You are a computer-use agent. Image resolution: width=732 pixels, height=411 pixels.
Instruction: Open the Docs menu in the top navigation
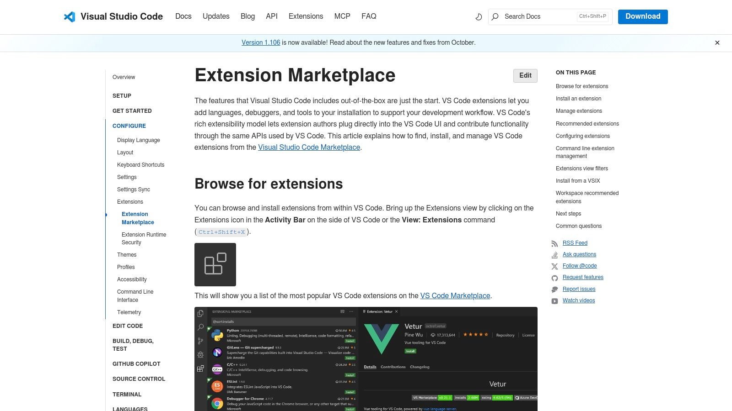click(x=183, y=16)
